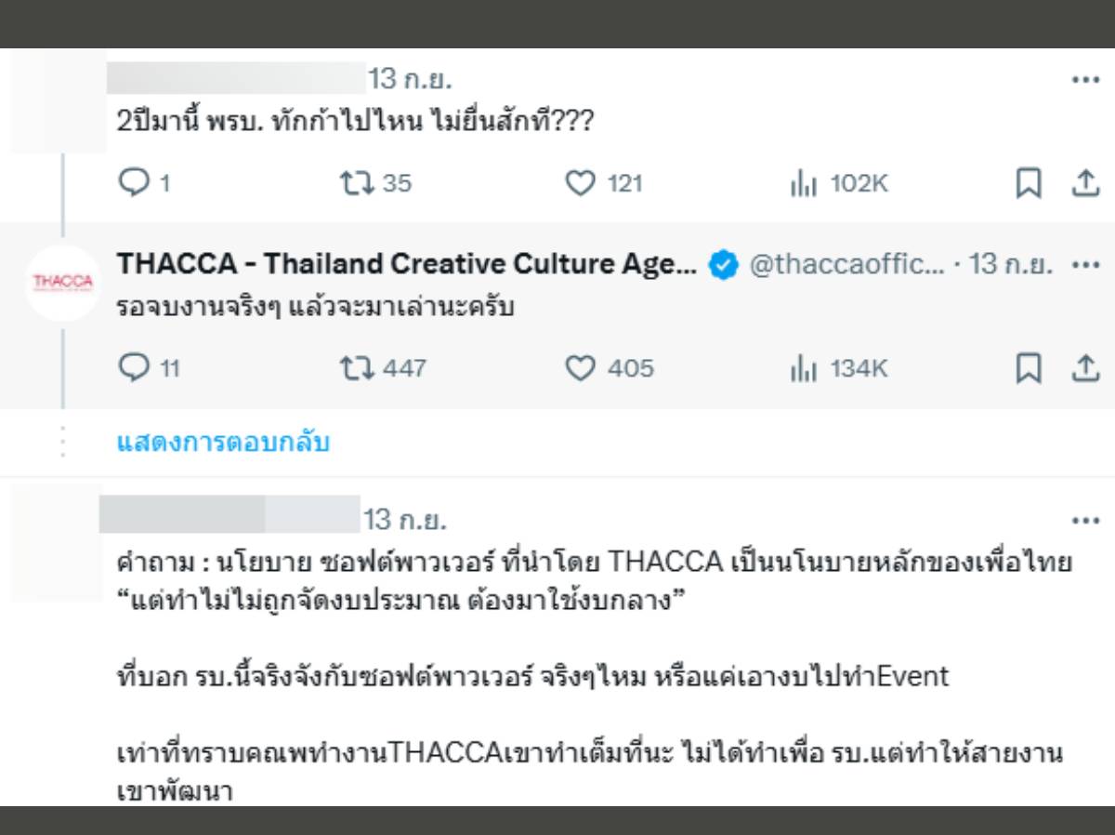Screen dimensions: 1115x835
Task: Open more options on THACCA's tweet
Action: click(1085, 265)
